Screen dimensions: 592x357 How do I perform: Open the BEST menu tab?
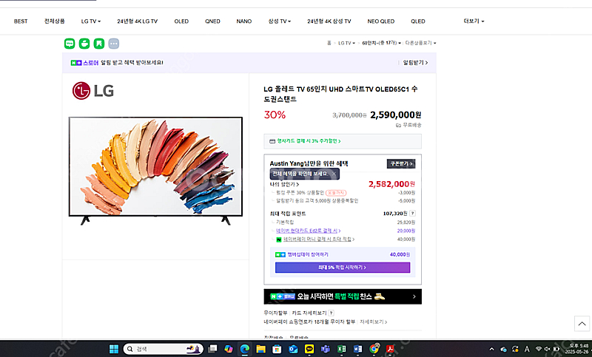click(x=21, y=21)
